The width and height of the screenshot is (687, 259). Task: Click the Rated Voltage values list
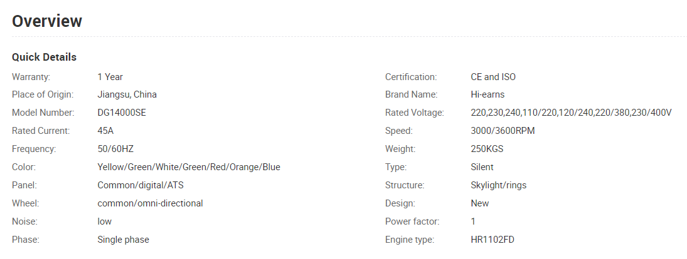(x=572, y=113)
